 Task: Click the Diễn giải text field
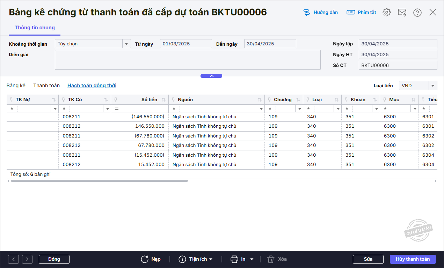coord(188,60)
